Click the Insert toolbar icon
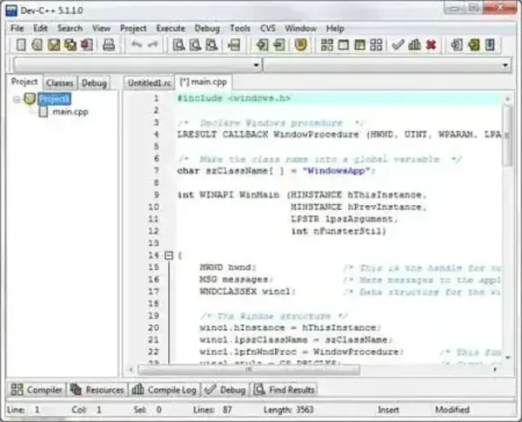Viewport: 522px width, 422px height. 457,44
